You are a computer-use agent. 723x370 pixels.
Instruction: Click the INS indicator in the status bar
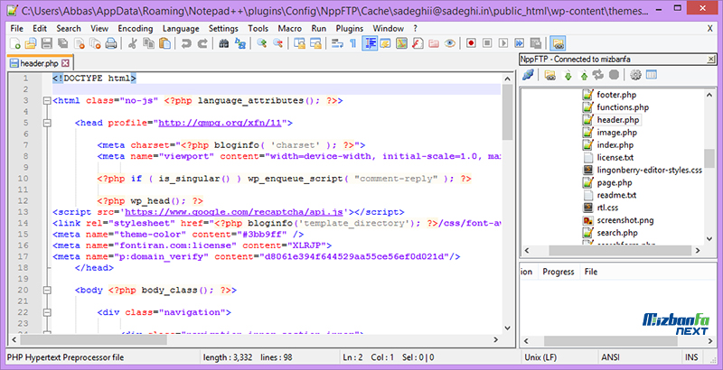click(691, 357)
